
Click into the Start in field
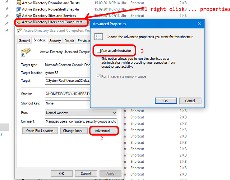(68, 94)
